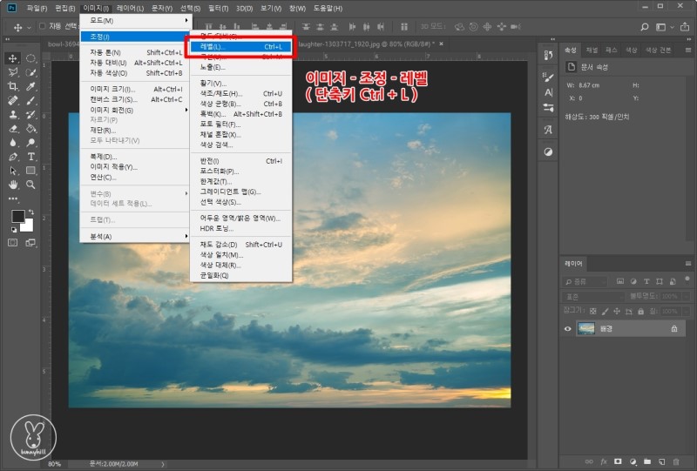Select the Crop tool
The width and height of the screenshot is (697, 471).
click(13, 86)
